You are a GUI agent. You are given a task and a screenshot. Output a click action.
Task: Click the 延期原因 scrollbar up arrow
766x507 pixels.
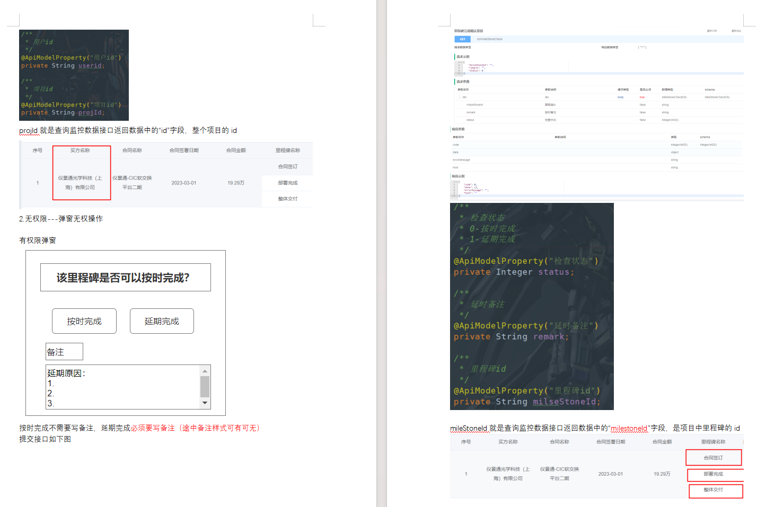[x=205, y=371]
